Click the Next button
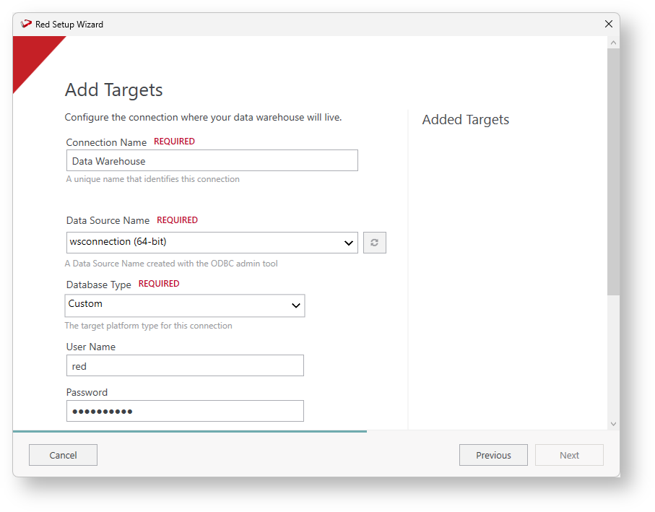The image size is (655, 512). [x=569, y=455]
